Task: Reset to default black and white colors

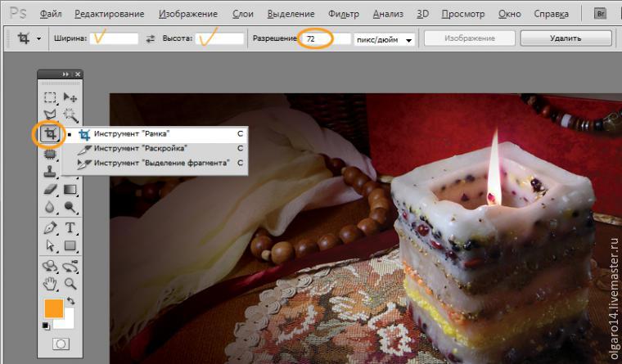Action: [x=47, y=326]
